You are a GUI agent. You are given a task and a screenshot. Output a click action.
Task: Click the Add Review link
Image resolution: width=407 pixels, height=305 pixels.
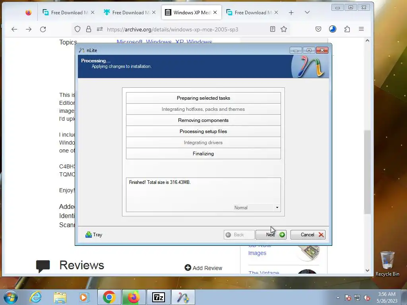click(x=203, y=268)
